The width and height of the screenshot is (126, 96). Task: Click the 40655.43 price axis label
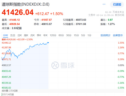[6, 71]
